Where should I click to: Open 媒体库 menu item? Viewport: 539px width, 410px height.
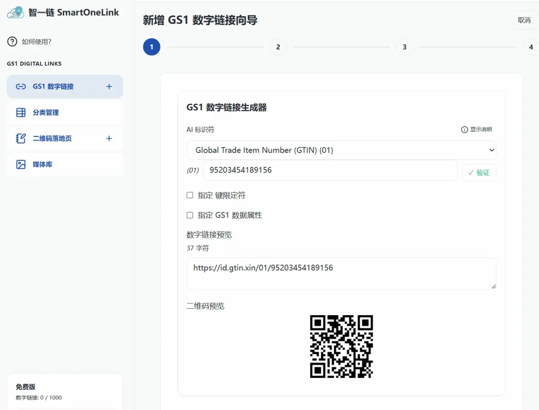tap(65, 164)
